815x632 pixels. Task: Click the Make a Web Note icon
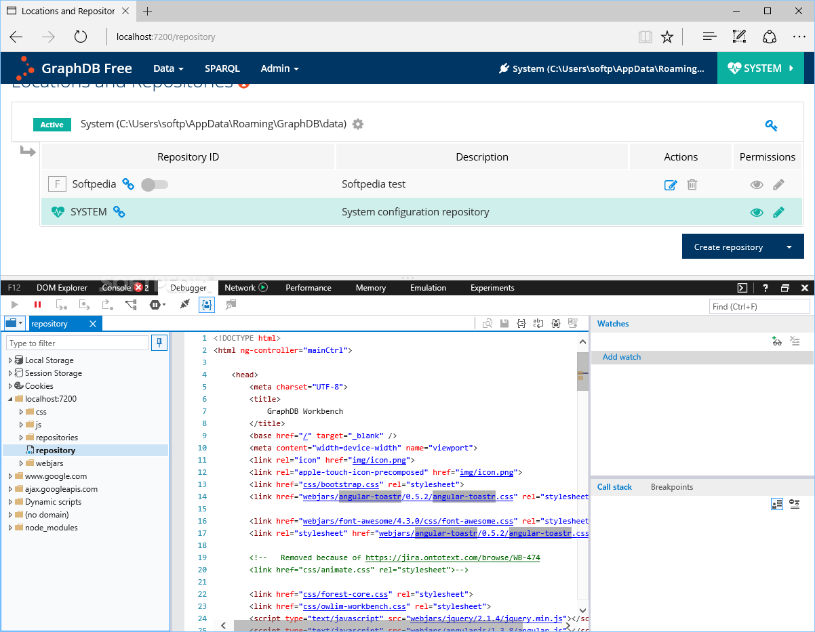739,37
